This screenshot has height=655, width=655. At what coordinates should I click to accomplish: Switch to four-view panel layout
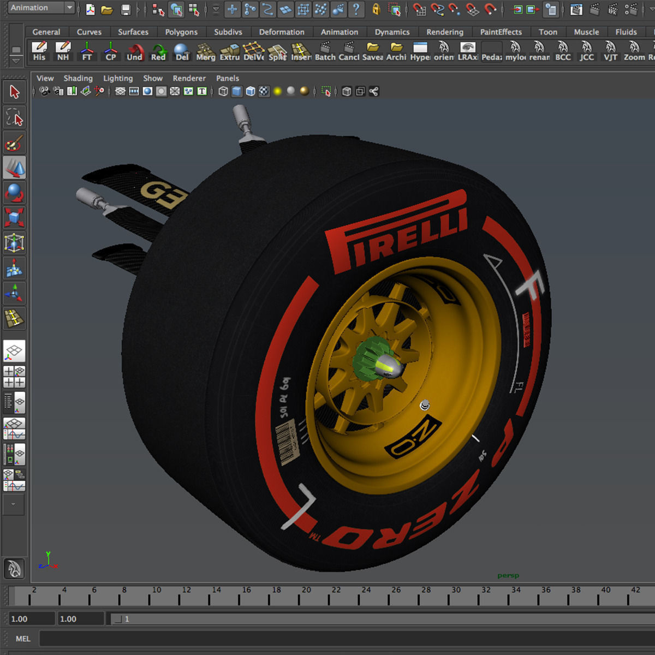(x=14, y=377)
